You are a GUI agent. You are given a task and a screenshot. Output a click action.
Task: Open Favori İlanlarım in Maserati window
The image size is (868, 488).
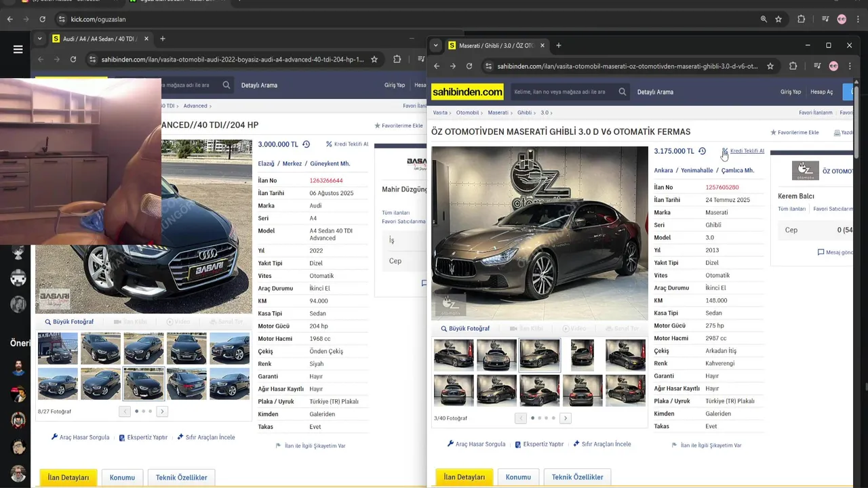pyautogui.click(x=815, y=113)
